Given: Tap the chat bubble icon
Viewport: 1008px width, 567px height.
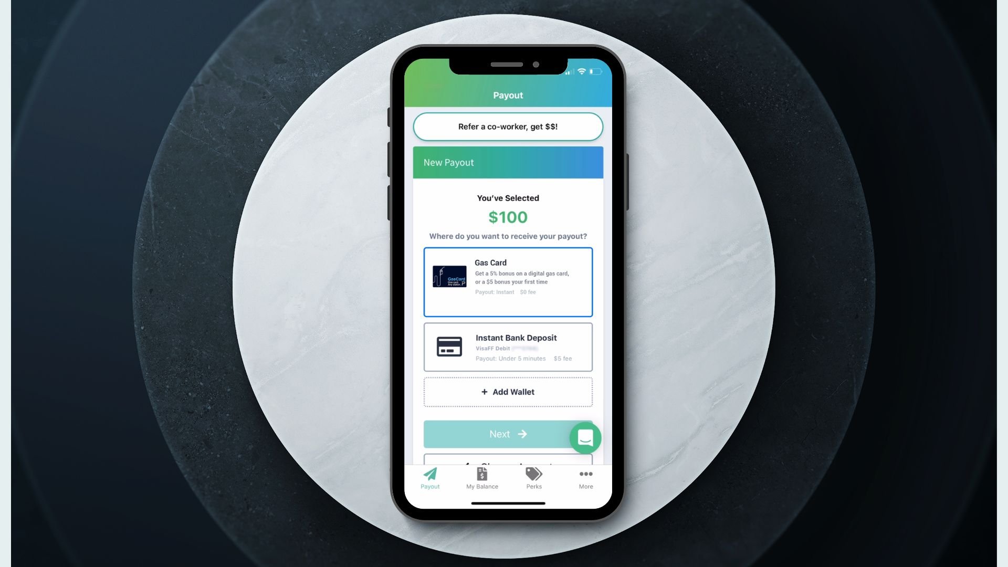Looking at the screenshot, I should click(584, 437).
